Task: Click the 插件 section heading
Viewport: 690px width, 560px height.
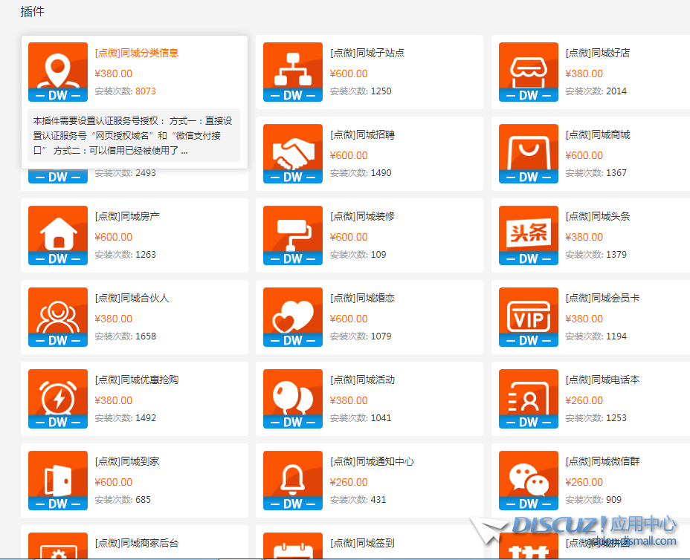Action: (x=32, y=12)
